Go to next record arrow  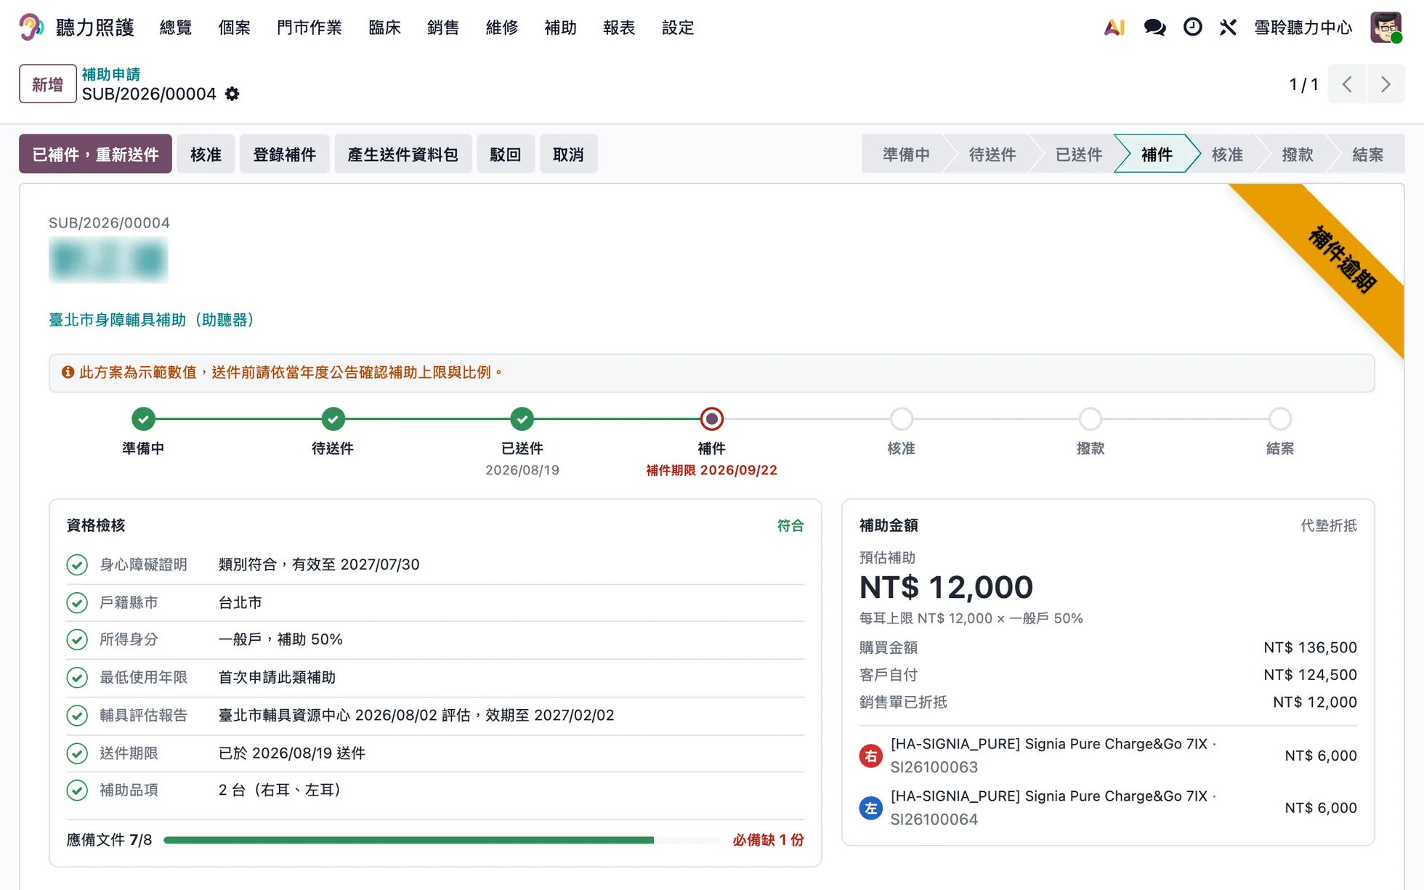tap(1385, 84)
